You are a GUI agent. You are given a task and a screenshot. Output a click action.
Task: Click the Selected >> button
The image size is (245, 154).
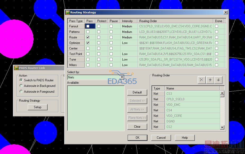(x=137, y=101)
